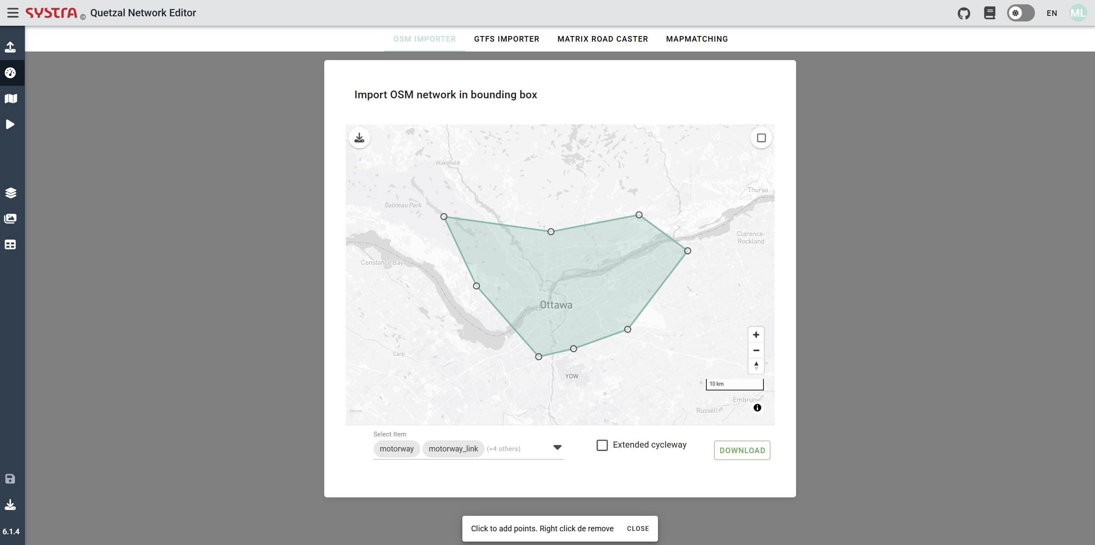Image resolution: width=1095 pixels, height=545 pixels.
Task: Switch to Mapmatching tab
Action: point(697,39)
